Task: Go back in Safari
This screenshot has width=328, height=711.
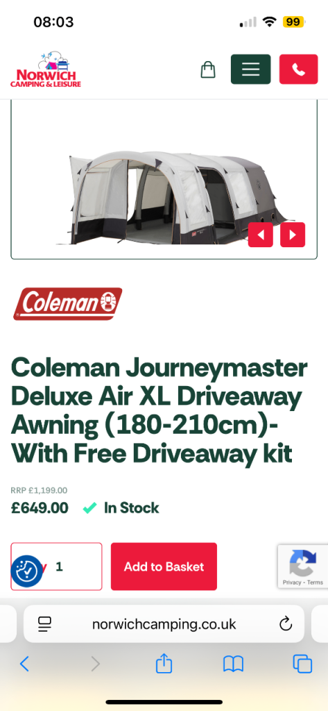Action: coord(24,664)
